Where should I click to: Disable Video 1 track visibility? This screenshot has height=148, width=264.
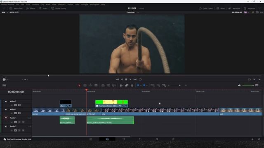tap(19, 113)
